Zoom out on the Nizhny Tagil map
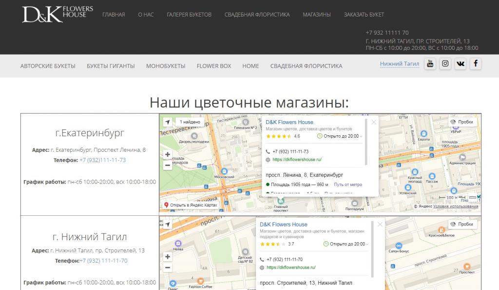499x290 pixels. pyautogui.click(x=168, y=268)
